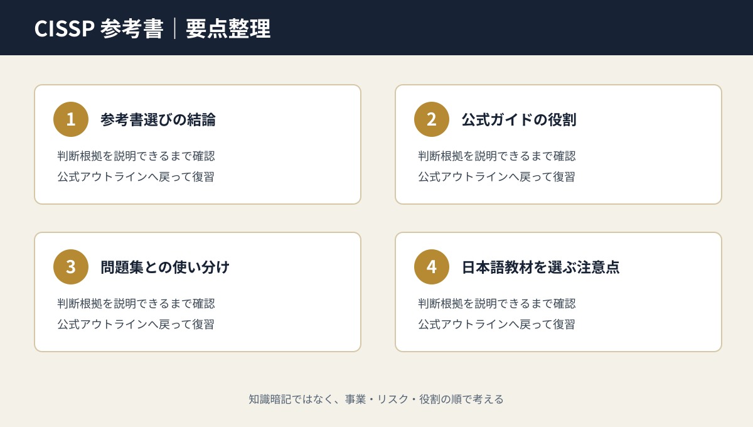Image resolution: width=753 pixels, height=427 pixels.
Task: Click 判断根拠 line under 公式ガイドの役割
Action: [x=497, y=156]
